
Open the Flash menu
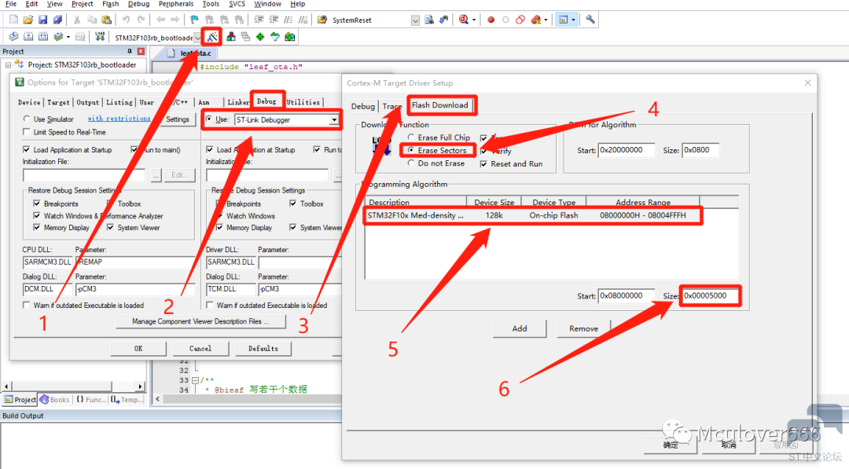pyautogui.click(x=111, y=4)
